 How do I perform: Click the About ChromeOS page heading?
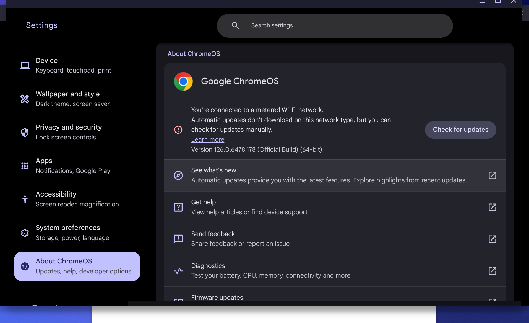194,54
